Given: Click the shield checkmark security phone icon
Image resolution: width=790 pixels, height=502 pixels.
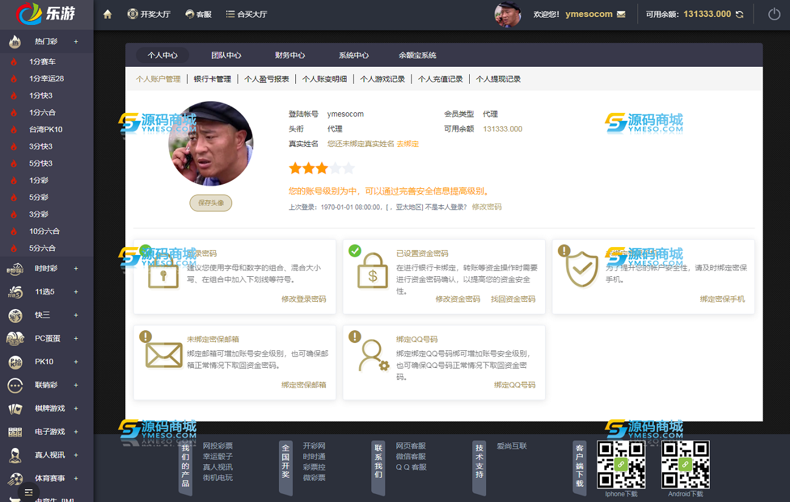Looking at the screenshot, I should coord(582,270).
